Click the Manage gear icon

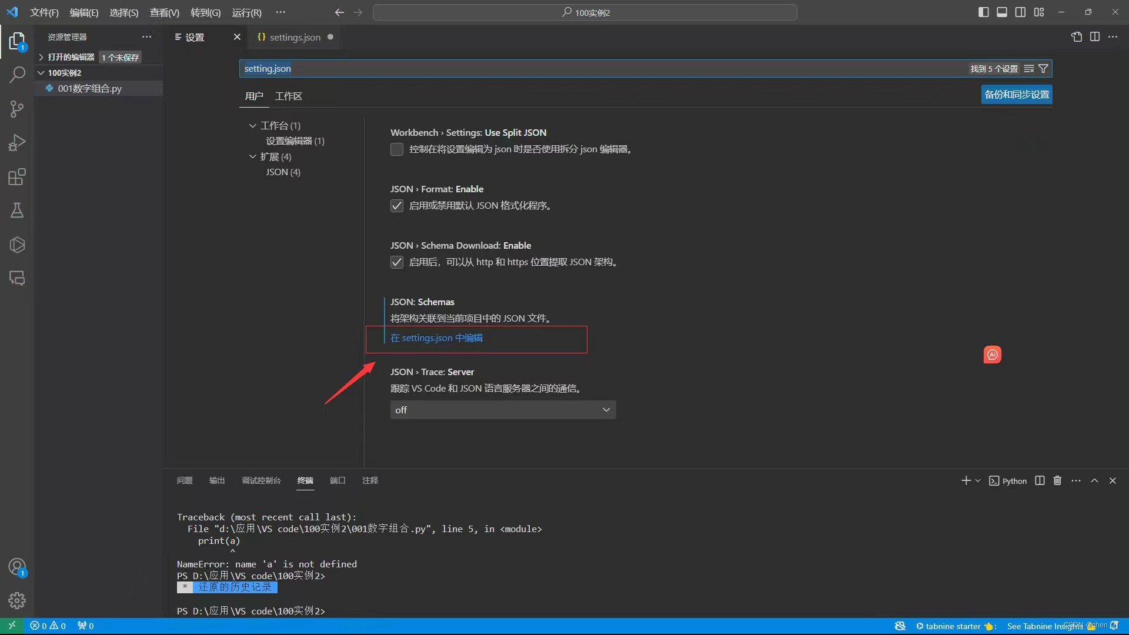point(17,600)
